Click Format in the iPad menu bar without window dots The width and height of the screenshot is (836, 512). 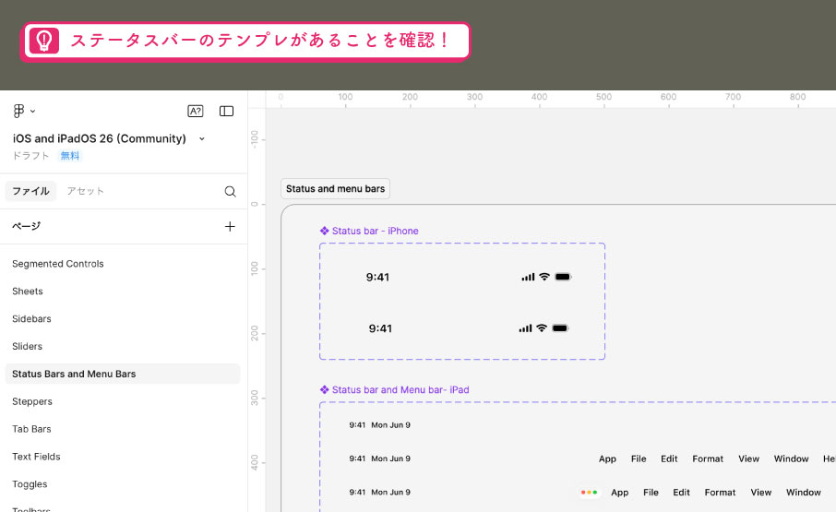point(708,458)
